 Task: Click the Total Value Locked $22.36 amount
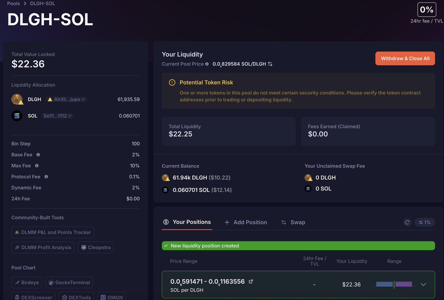(28, 64)
